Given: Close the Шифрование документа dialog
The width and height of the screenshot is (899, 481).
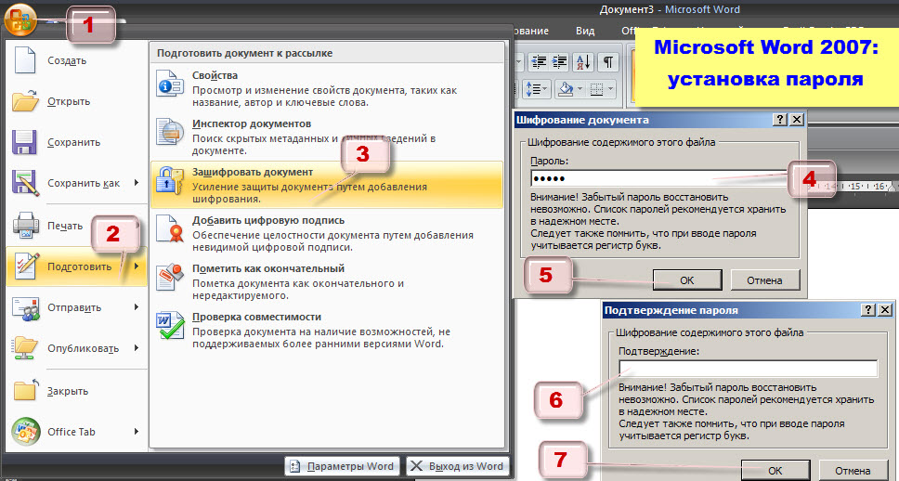Looking at the screenshot, I should pos(797,119).
